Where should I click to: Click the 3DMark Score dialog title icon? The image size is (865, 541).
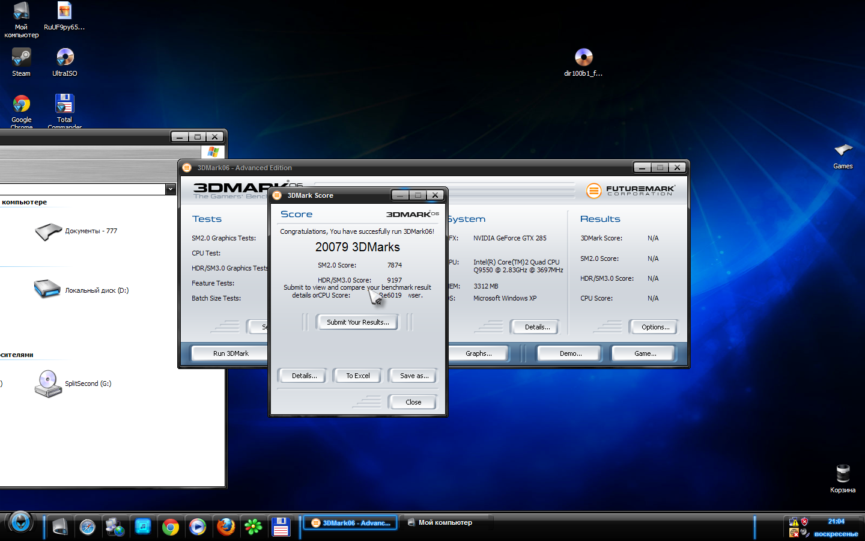[x=277, y=195]
